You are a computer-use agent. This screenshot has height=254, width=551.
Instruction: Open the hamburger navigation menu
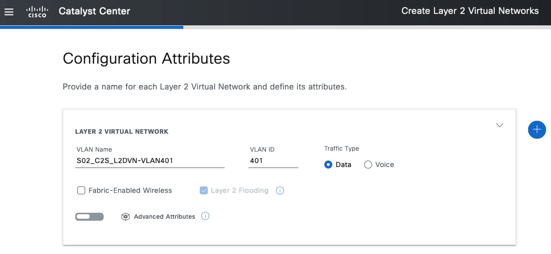click(x=9, y=11)
